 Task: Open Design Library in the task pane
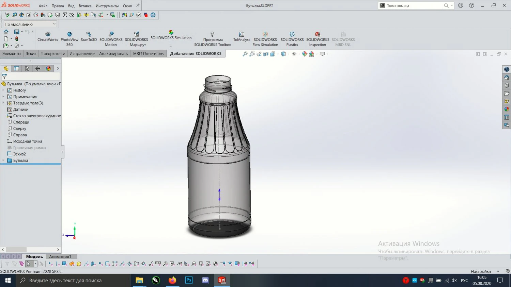pos(507,85)
